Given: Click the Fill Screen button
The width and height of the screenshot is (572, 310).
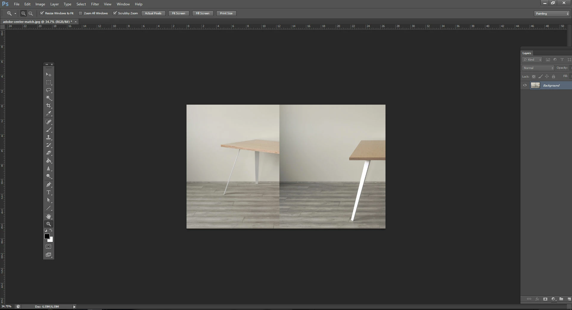Looking at the screenshot, I should (x=203, y=13).
